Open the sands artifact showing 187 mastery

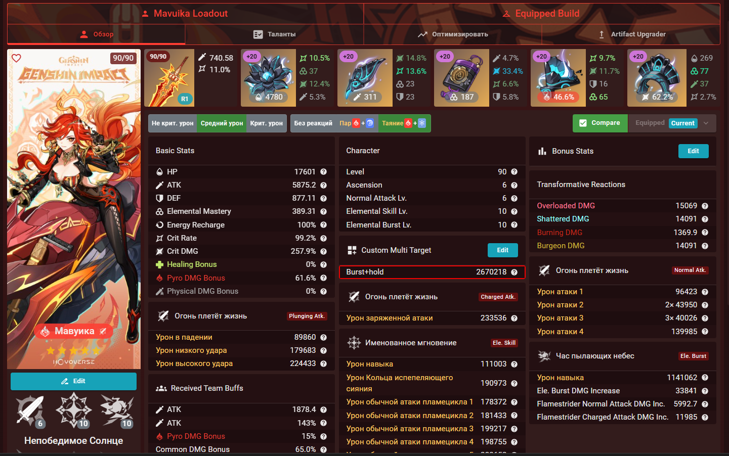pyautogui.click(x=461, y=78)
